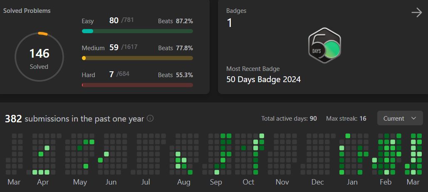Image resolution: width=428 pixels, height=192 pixels.
Task: Open the Current year dropdown
Action: 400,118
